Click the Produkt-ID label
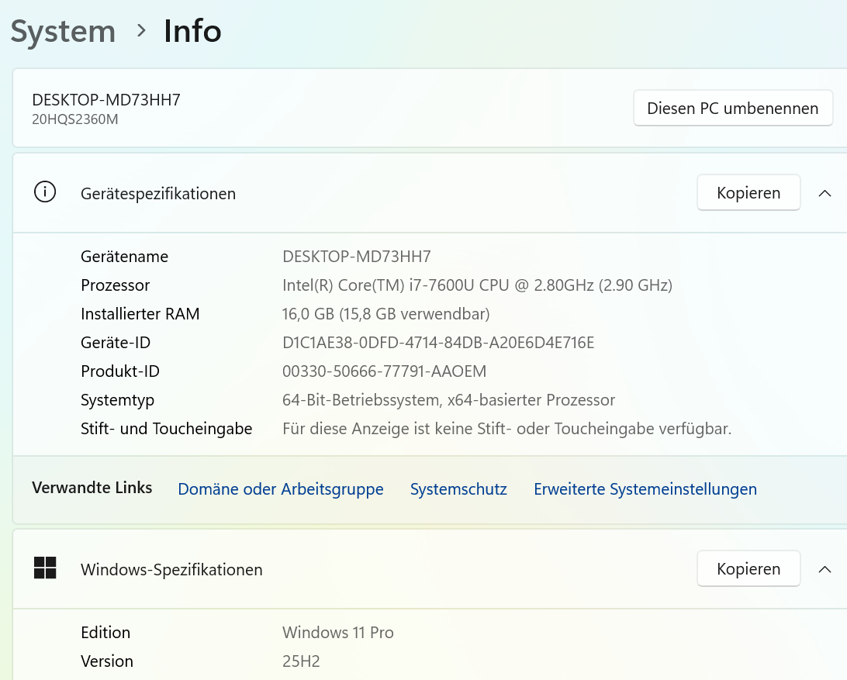Viewport: 847px width, 680px height. 120,371
